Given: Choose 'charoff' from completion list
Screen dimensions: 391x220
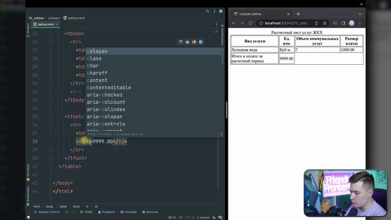Looking at the screenshot, I should 153,73.
